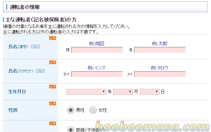Click the セイ katakana surname input field

[x=97, y=74]
